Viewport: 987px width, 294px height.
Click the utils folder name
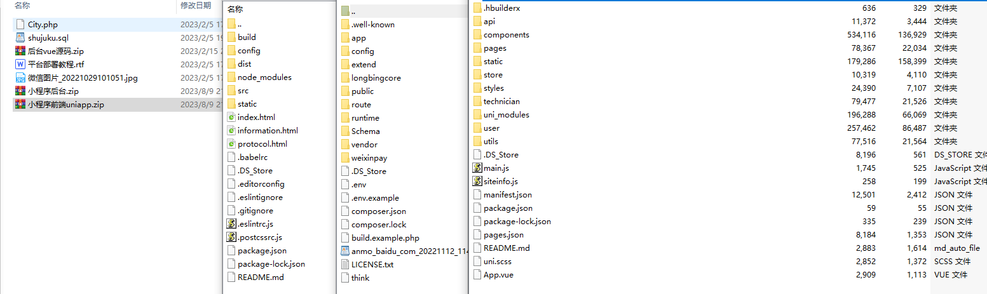pos(491,142)
